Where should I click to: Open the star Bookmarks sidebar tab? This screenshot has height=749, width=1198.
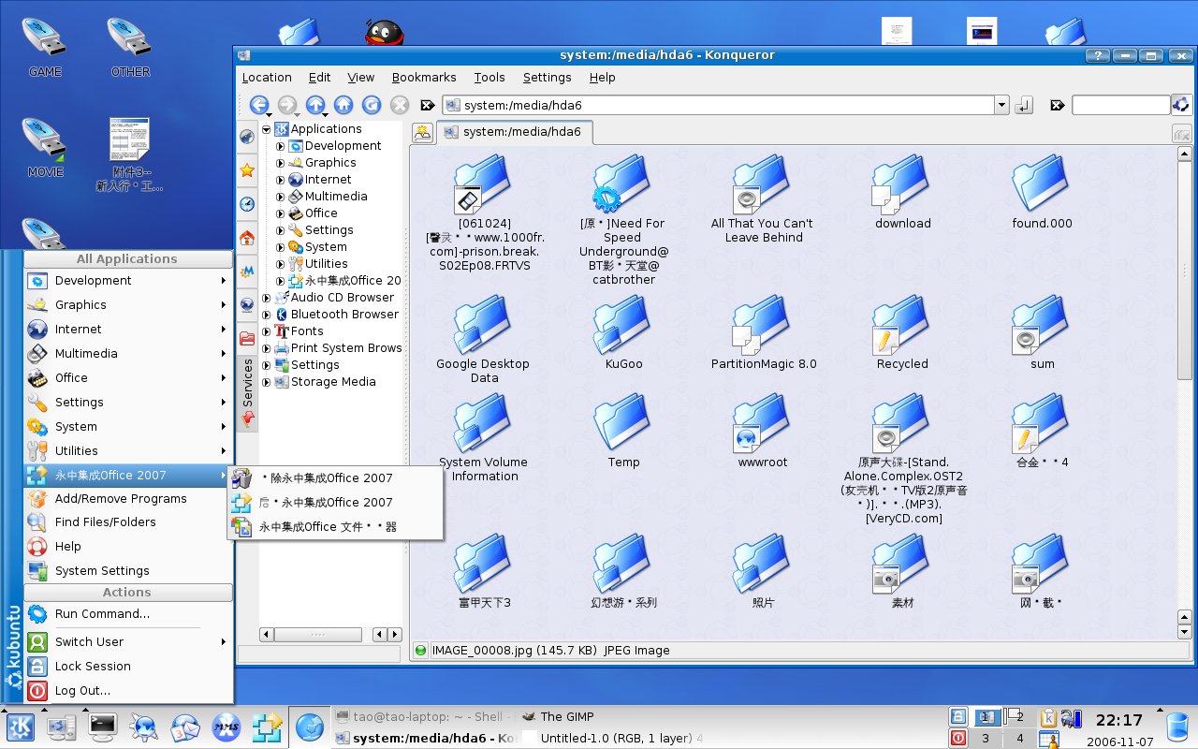click(247, 169)
